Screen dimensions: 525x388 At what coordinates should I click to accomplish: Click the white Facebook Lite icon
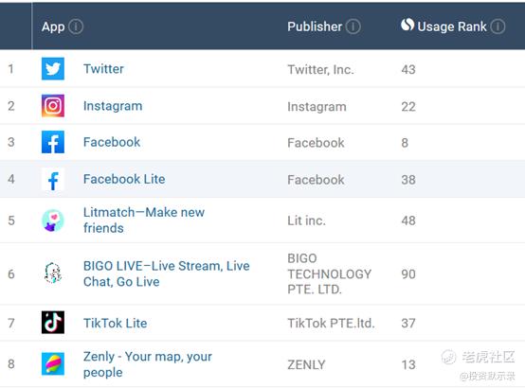(53, 179)
